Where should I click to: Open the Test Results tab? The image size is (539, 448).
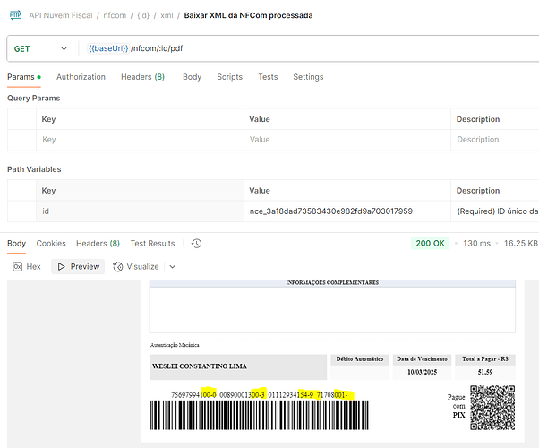click(x=152, y=244)
